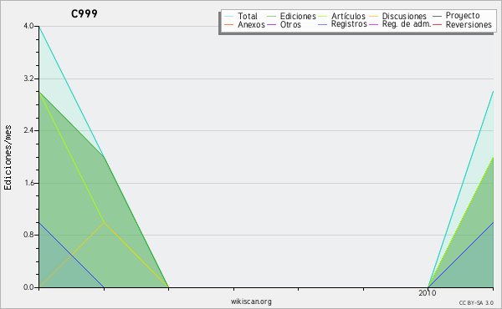502x309 pixels.
Task: Click the chart title C999
Action: (85, 13)
